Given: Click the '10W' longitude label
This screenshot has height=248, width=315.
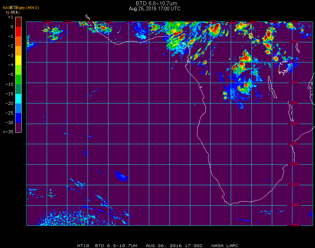Looking at the screenshot, I should [x=109, y=22].
